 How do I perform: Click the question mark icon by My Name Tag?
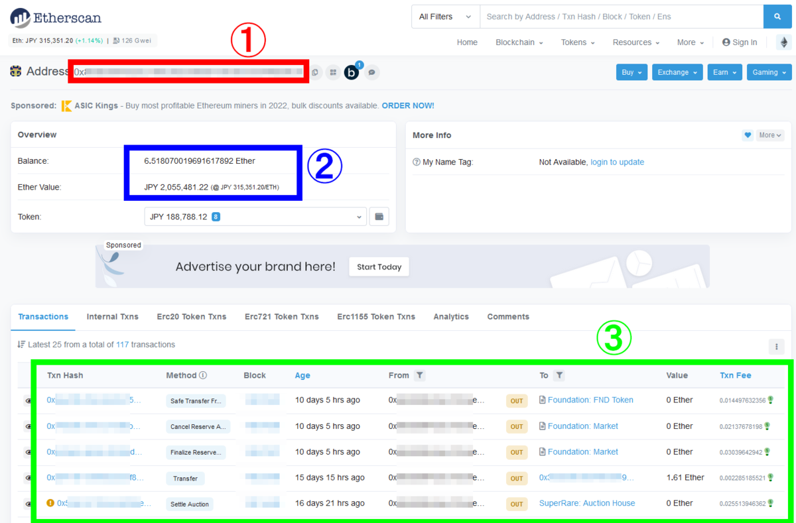417,162
